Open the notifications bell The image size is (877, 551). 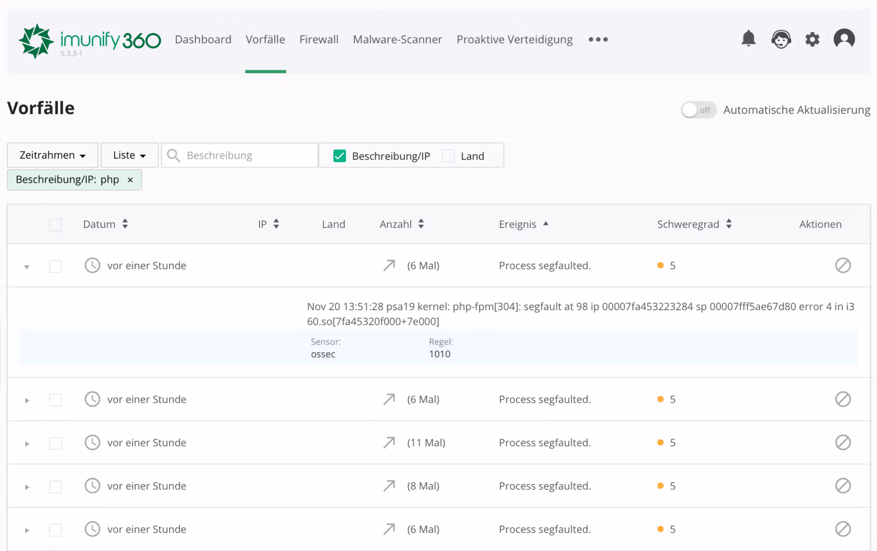click(749, 39)
